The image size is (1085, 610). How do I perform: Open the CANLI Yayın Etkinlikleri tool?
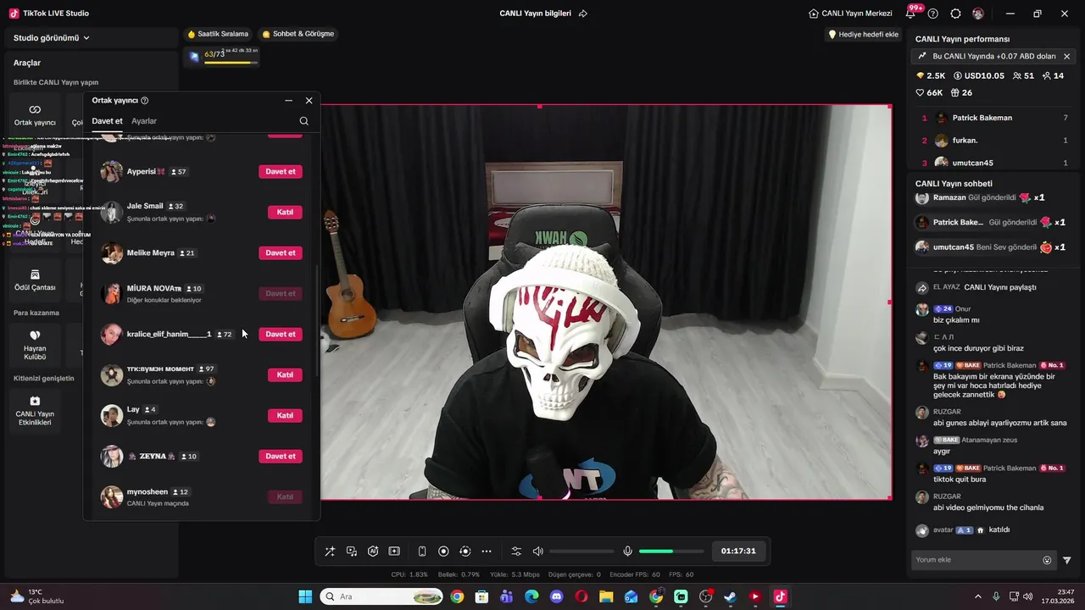(35, 411)
